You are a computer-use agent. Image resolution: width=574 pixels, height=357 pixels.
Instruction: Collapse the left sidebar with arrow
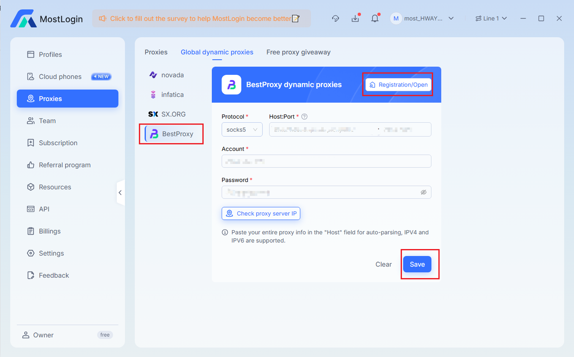pyautogui.click(x=120, y=193)
